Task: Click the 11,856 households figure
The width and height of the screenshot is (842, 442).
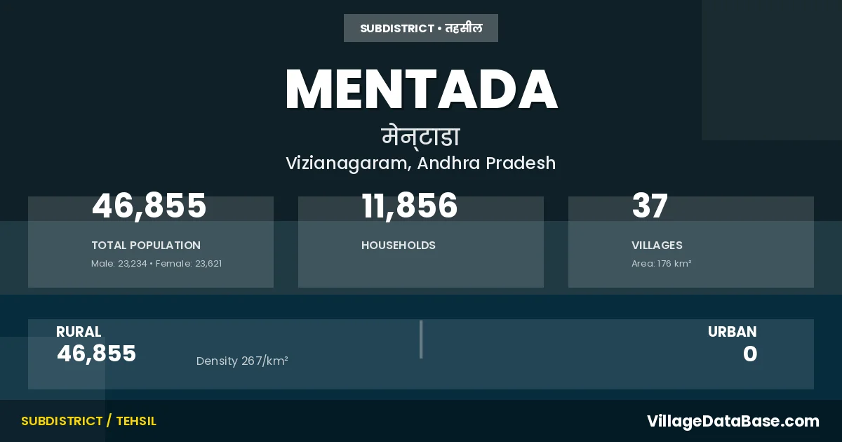Action: click(410, 206)
